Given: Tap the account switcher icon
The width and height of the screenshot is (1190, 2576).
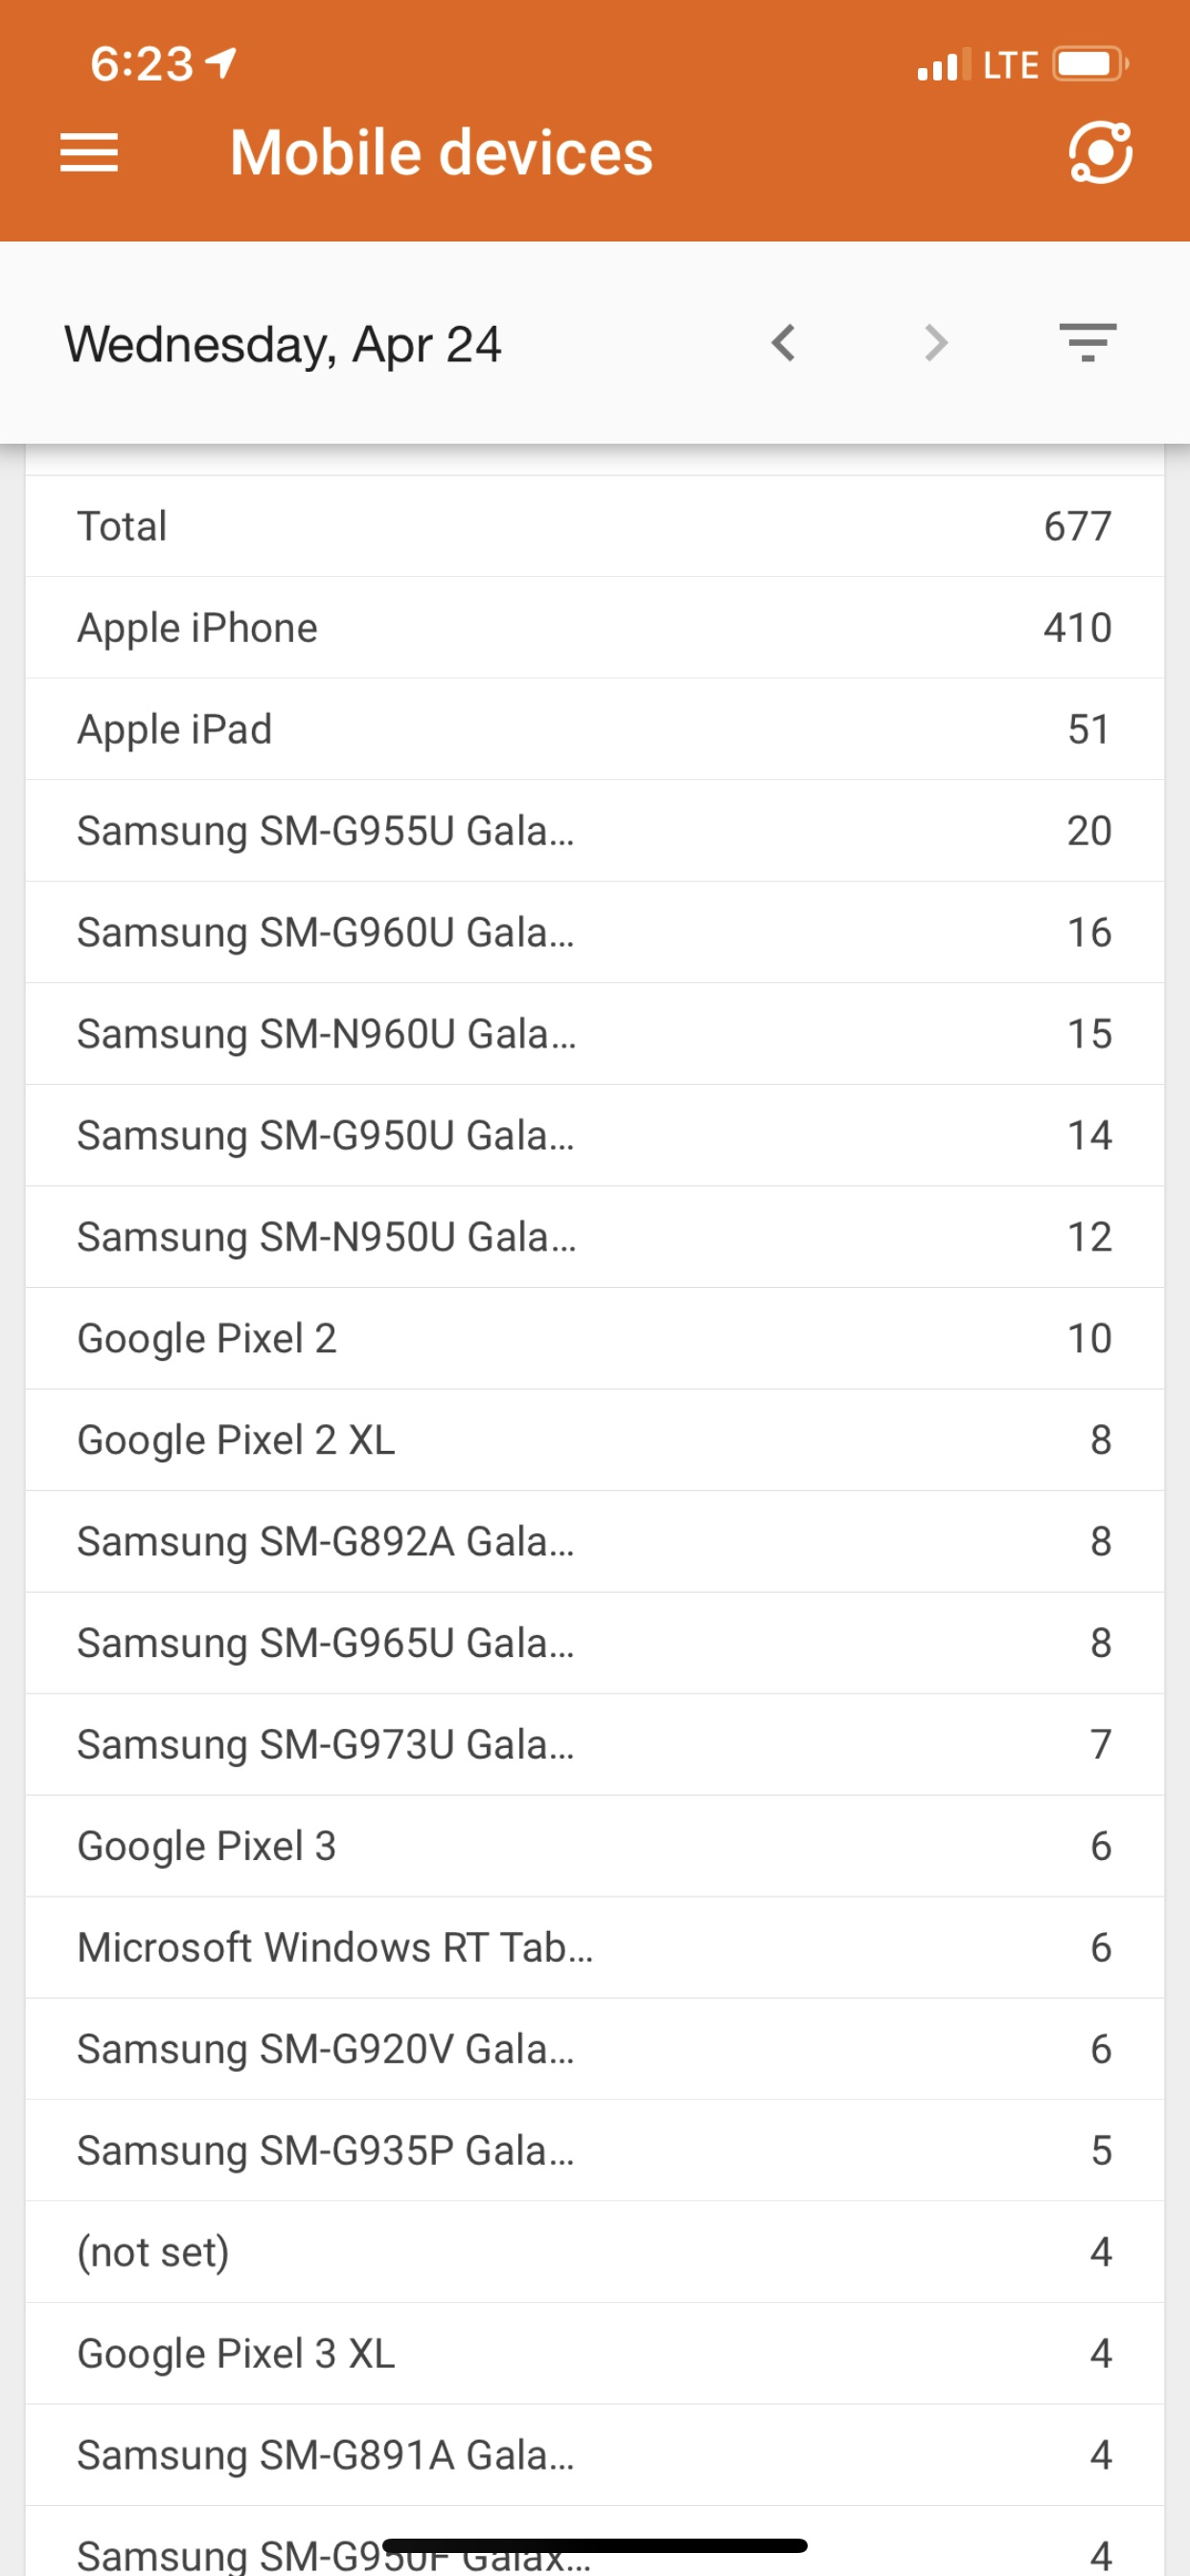Looking at the screenshot, I should 1100,153.
